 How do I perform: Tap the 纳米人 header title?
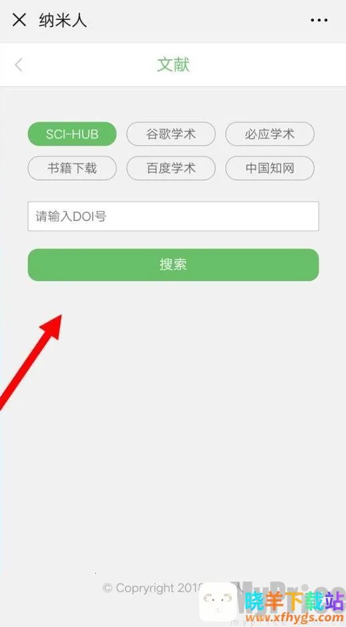63,20
